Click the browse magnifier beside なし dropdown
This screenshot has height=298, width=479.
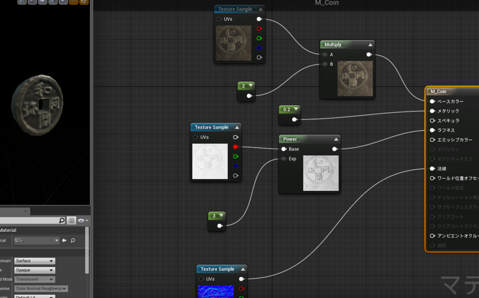click(73, 240)
